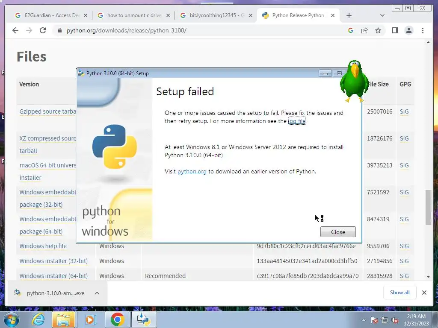Screen dimensions: 438x328
Task: Open Windows embeddable package (64-bit) link
Action: pyautogui.click(x=47, y=225)
